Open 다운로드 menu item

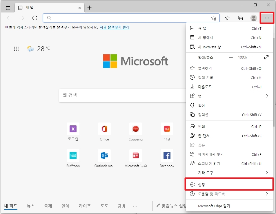(x=229, y=87)
